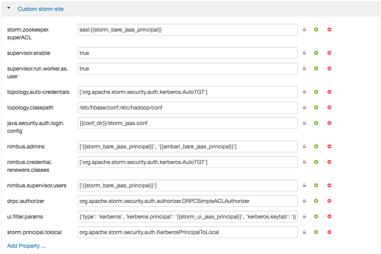Remove the nimbus.admins property
The image size is (381, 254).
(x=329, y=146)
